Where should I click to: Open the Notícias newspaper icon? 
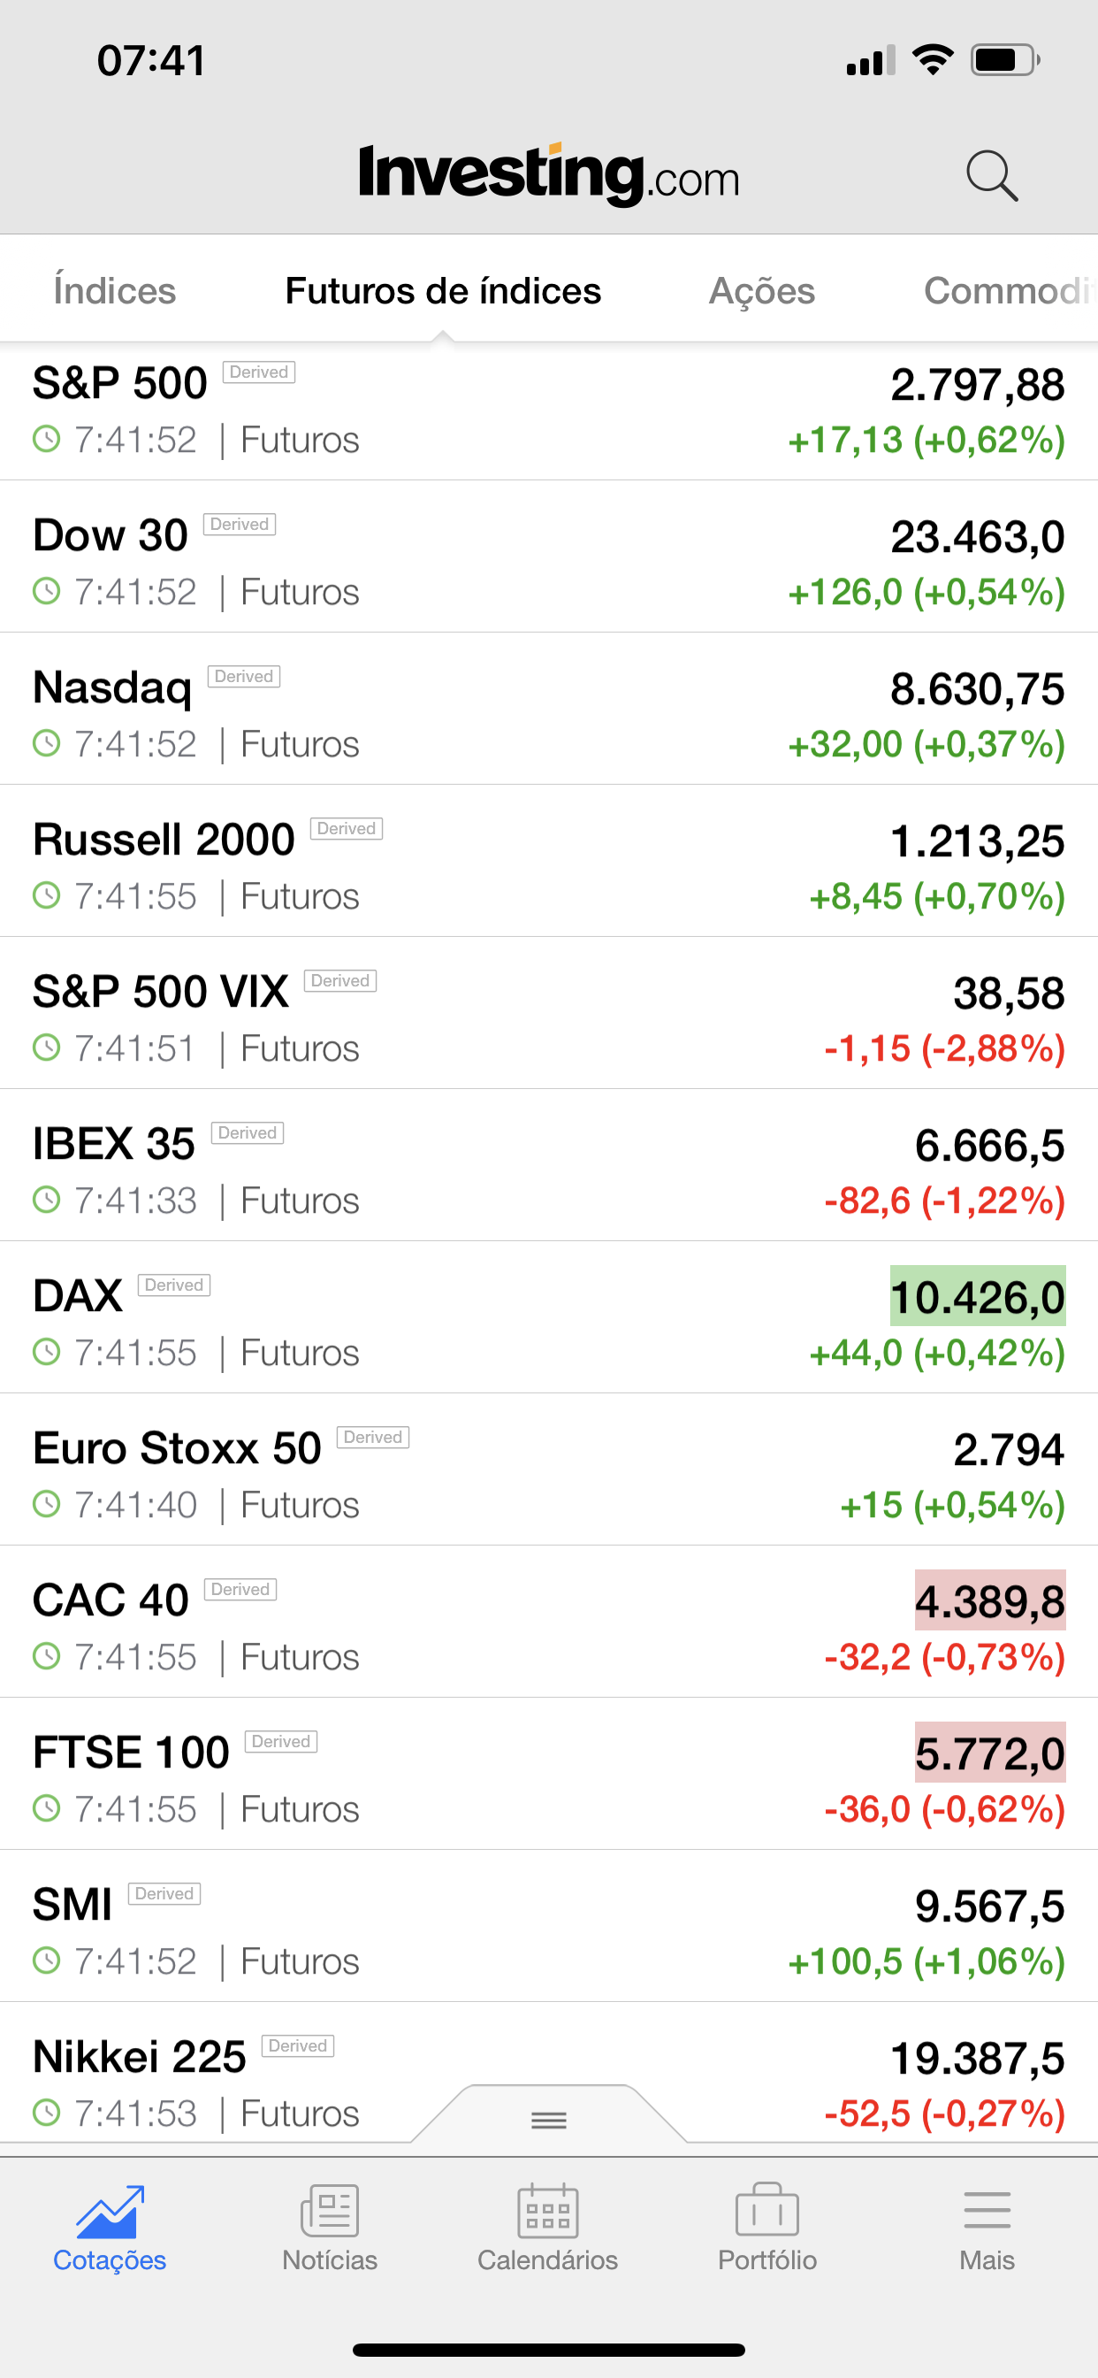click(x=330, y=2212)
